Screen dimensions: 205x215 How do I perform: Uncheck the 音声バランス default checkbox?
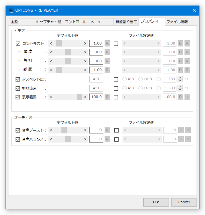[x=18, y=139]
